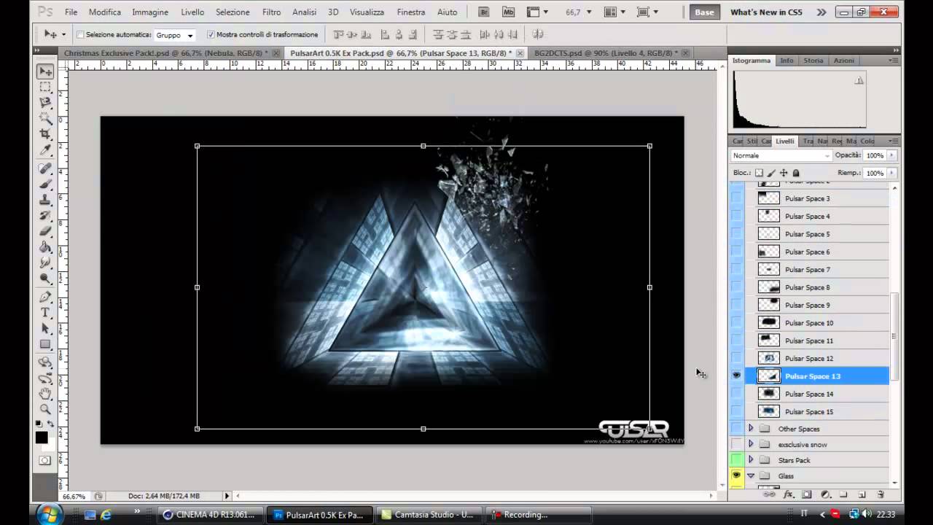This screenshot has height=525, width=933.
Task: Select the Move tool in the toolbox
Action: pos(45,71)
